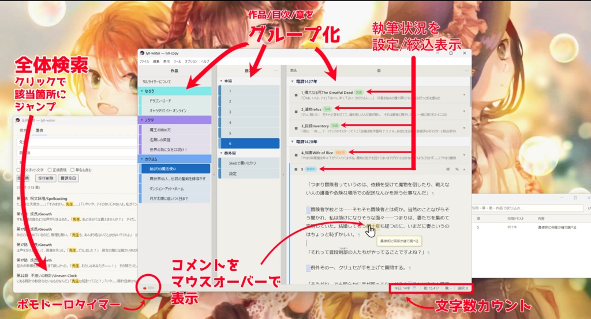Collapse the 竜暦1428年 chapter group
Screen dimensions: 591x319
point(293,142)
